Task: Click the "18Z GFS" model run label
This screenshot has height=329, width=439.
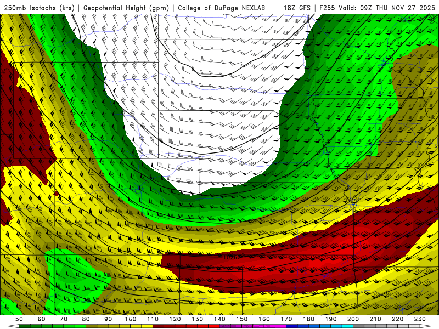Action: (297, 8)
